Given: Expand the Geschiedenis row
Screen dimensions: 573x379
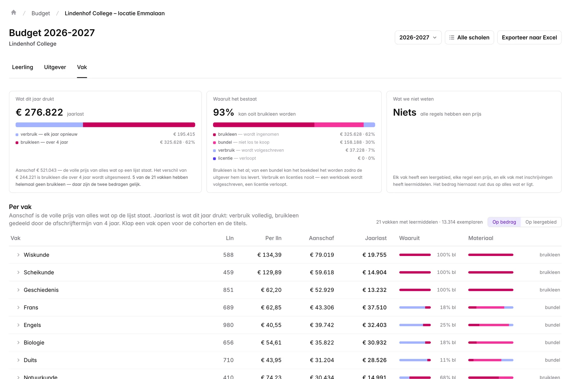Looking at the screenshot, I should click(18, 290).
